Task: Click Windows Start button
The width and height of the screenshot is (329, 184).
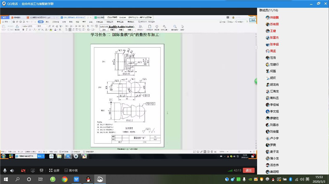Action: pyautogui.click(x=6, y=179)
